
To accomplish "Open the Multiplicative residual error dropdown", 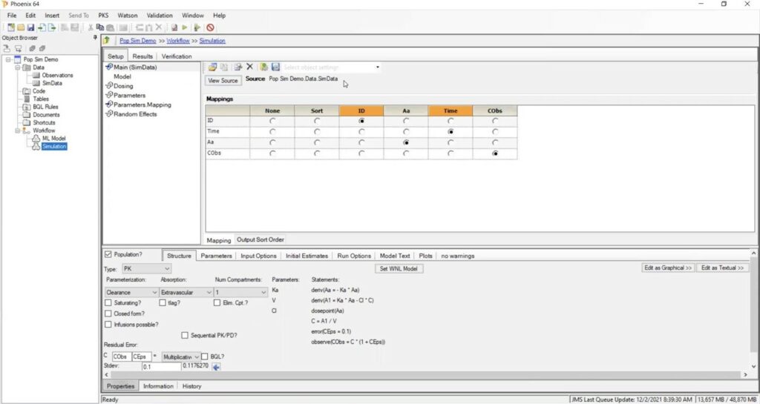I will pos(181,357).
